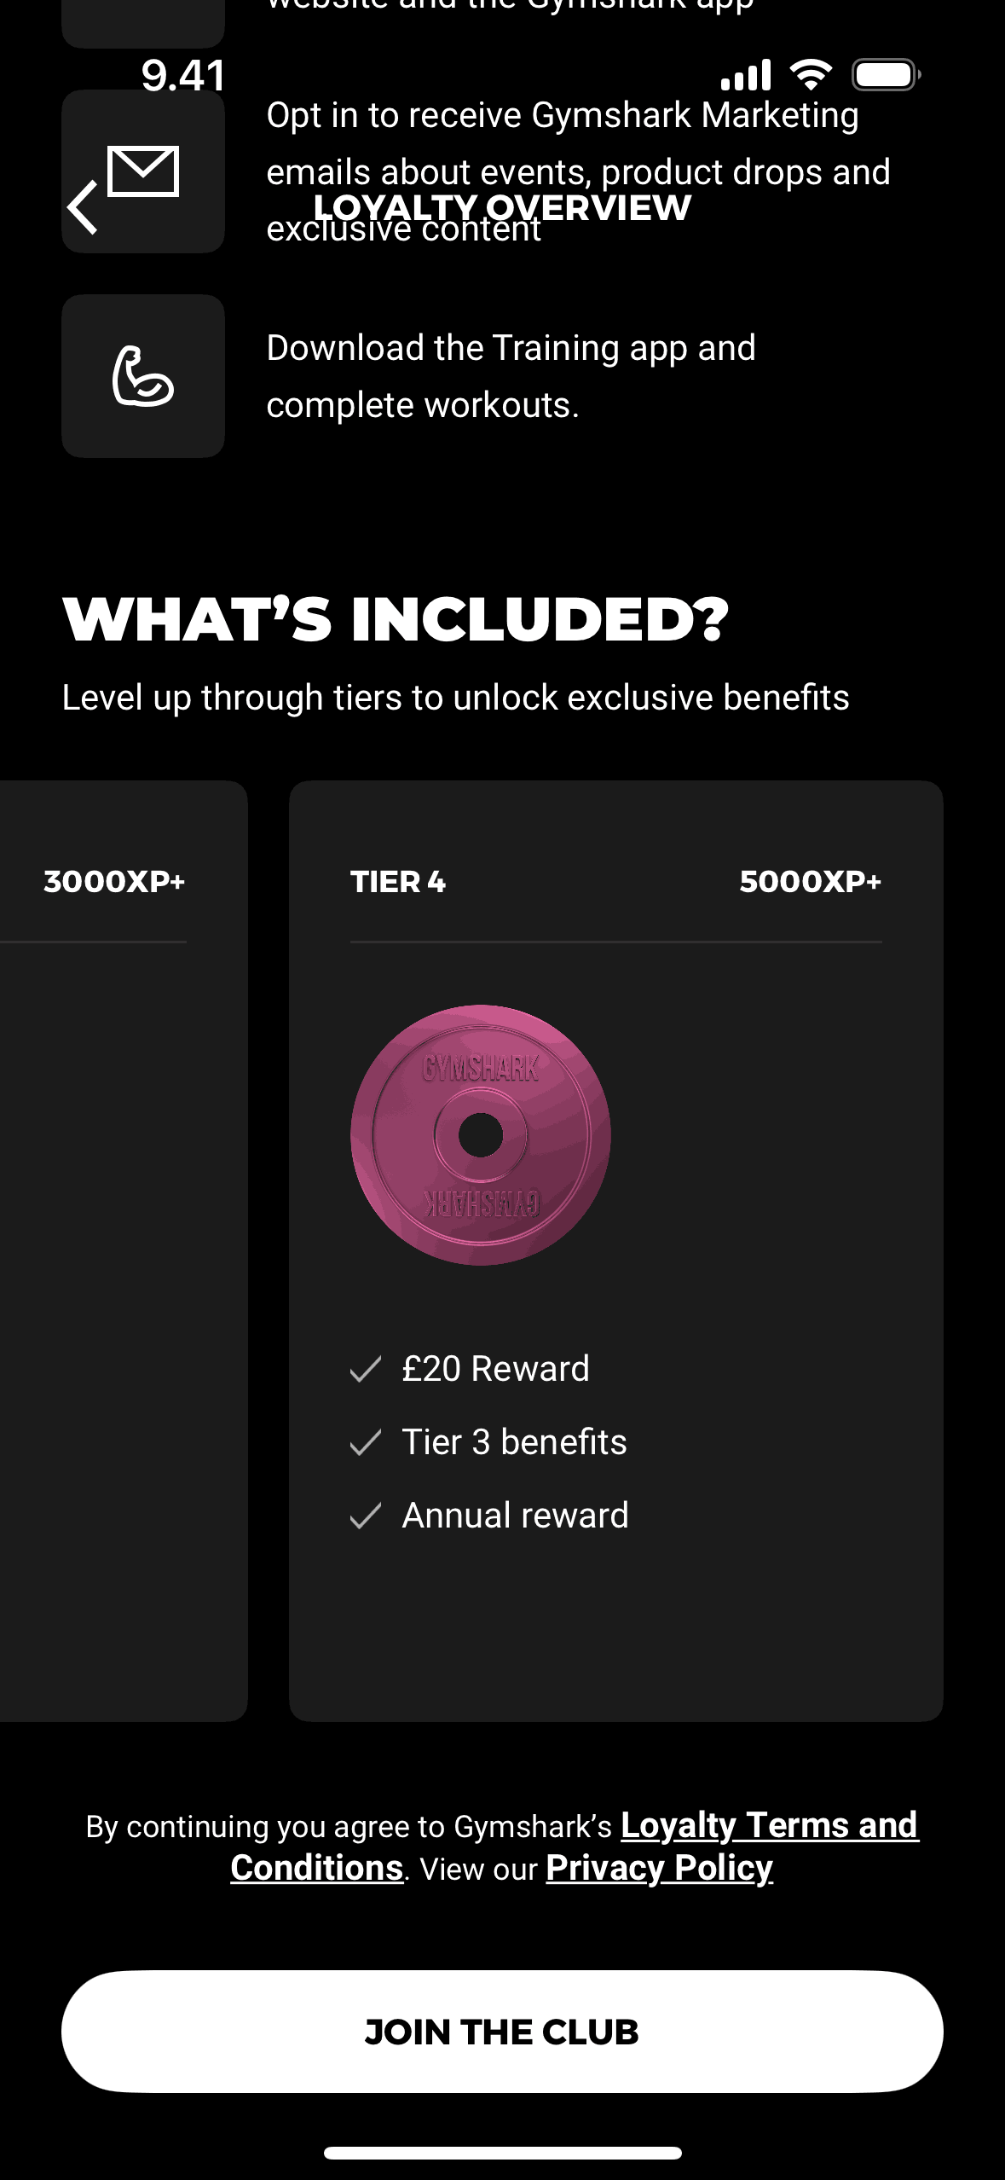Select the Tier 4 card heading

point(398,882)
